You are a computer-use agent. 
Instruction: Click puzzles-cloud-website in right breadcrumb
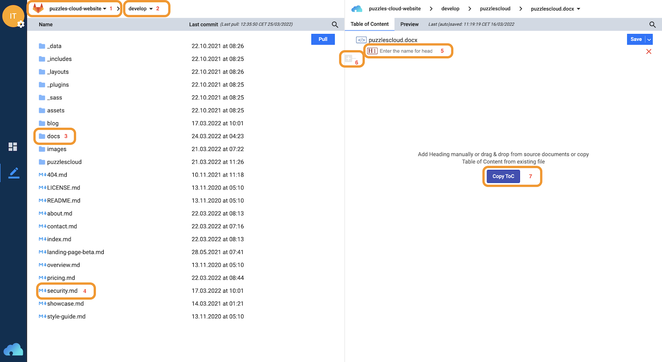click(395, 9)
